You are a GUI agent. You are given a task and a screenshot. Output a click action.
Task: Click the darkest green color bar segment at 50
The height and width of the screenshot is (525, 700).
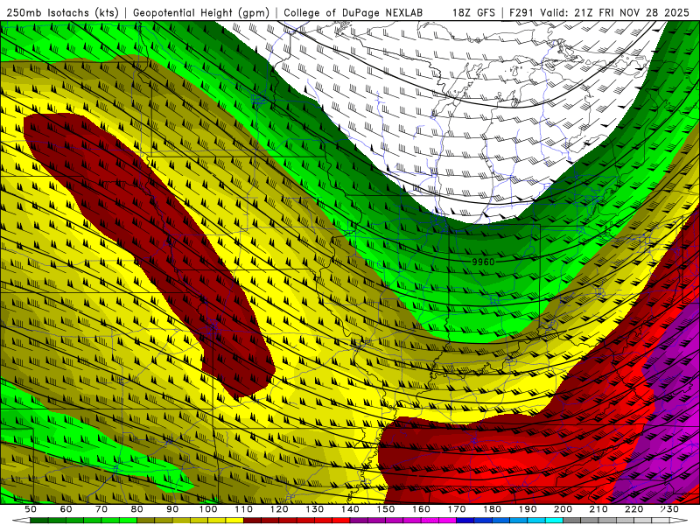click(x=39, y=521)
